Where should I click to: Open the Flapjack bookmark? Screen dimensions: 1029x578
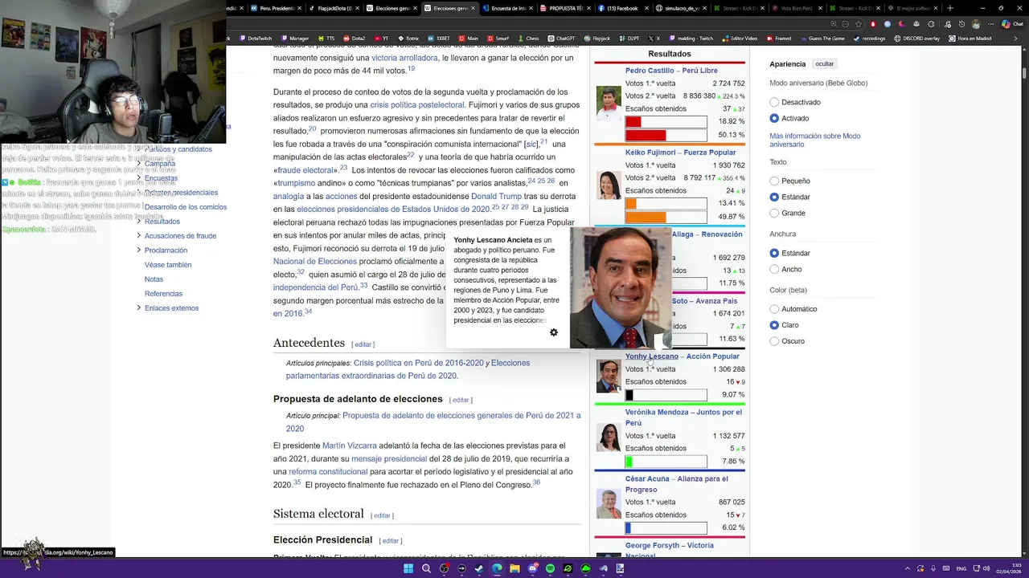click(x=597, y=39)
